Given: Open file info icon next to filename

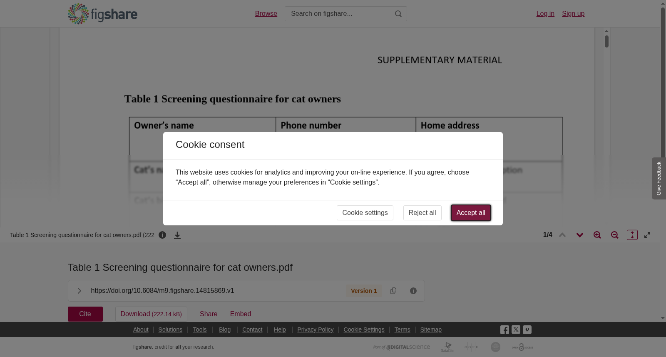Looking at the screenshot, I should 162,235.
